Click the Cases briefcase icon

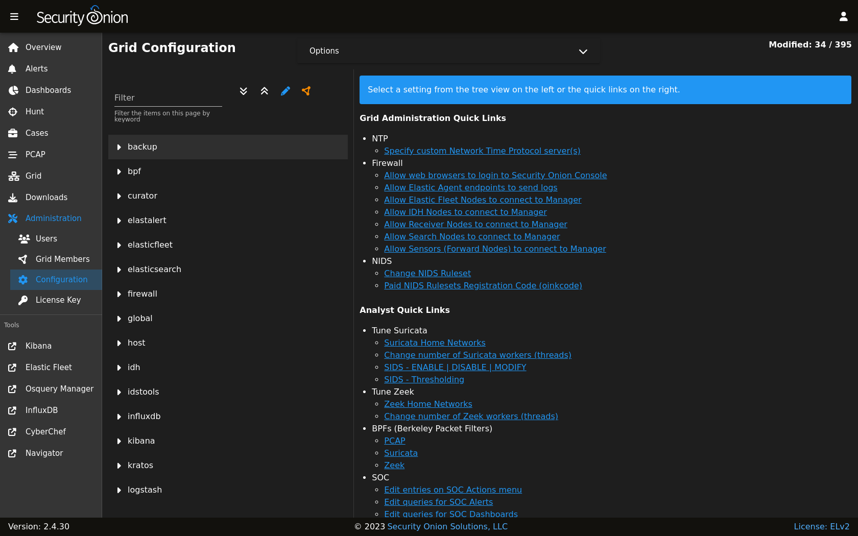pyautogui.click(x=13, y=133)
